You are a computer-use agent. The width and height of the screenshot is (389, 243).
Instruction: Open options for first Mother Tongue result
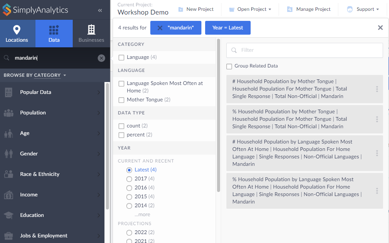(377, 89)
